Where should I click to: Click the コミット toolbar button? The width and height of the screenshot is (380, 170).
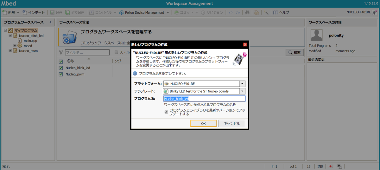(x=184, y=12)
